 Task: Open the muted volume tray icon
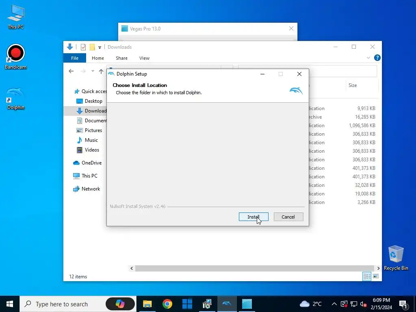[364, 304]
